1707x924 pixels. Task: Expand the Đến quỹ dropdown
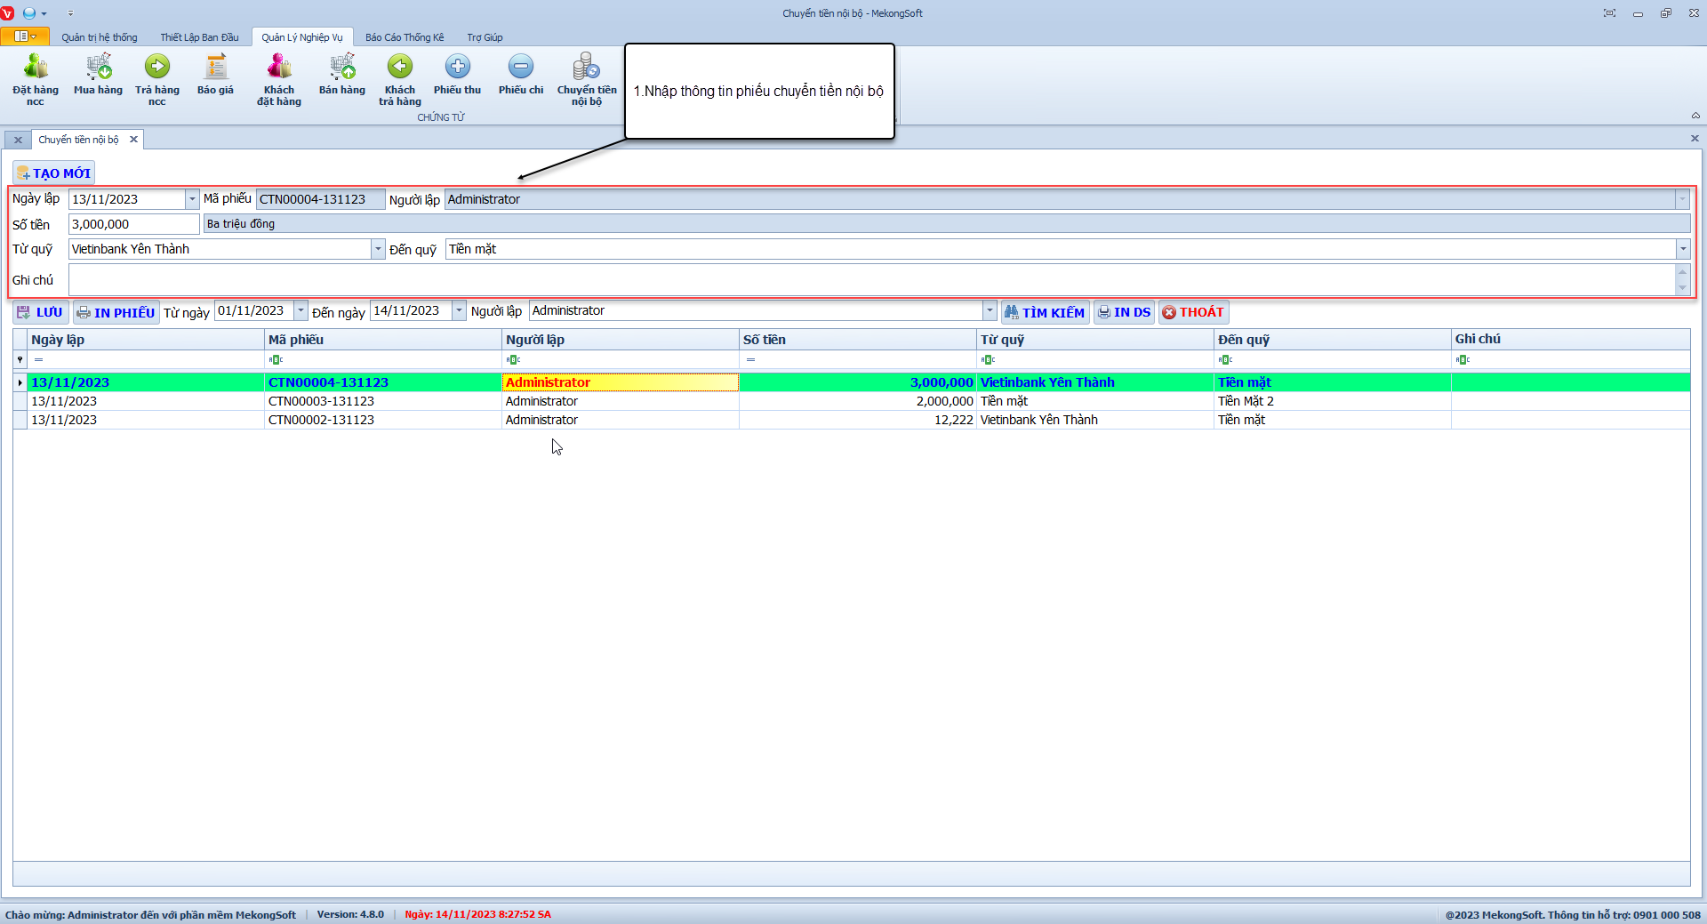pyautogui.click(x=1682, y=249)
